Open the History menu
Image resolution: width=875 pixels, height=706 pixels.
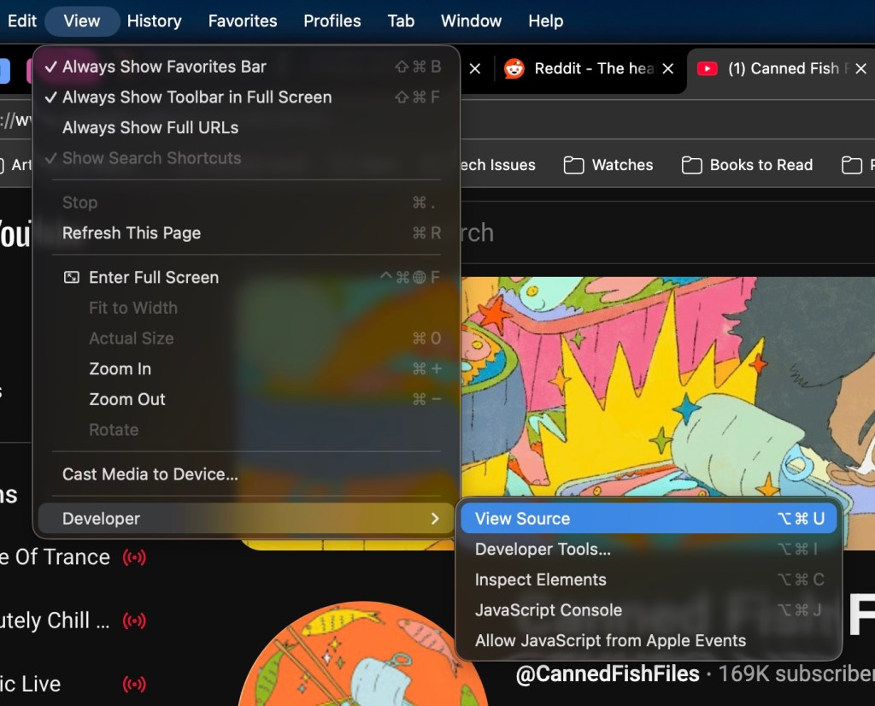point(154,21)
